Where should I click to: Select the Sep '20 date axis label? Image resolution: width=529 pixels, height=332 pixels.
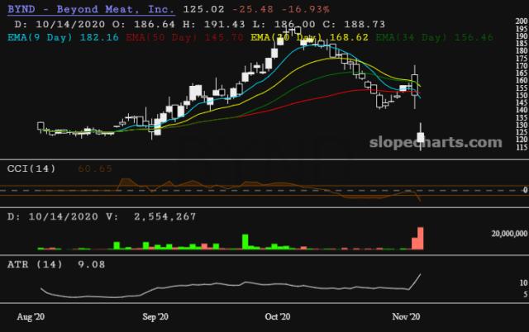[155, 316]
